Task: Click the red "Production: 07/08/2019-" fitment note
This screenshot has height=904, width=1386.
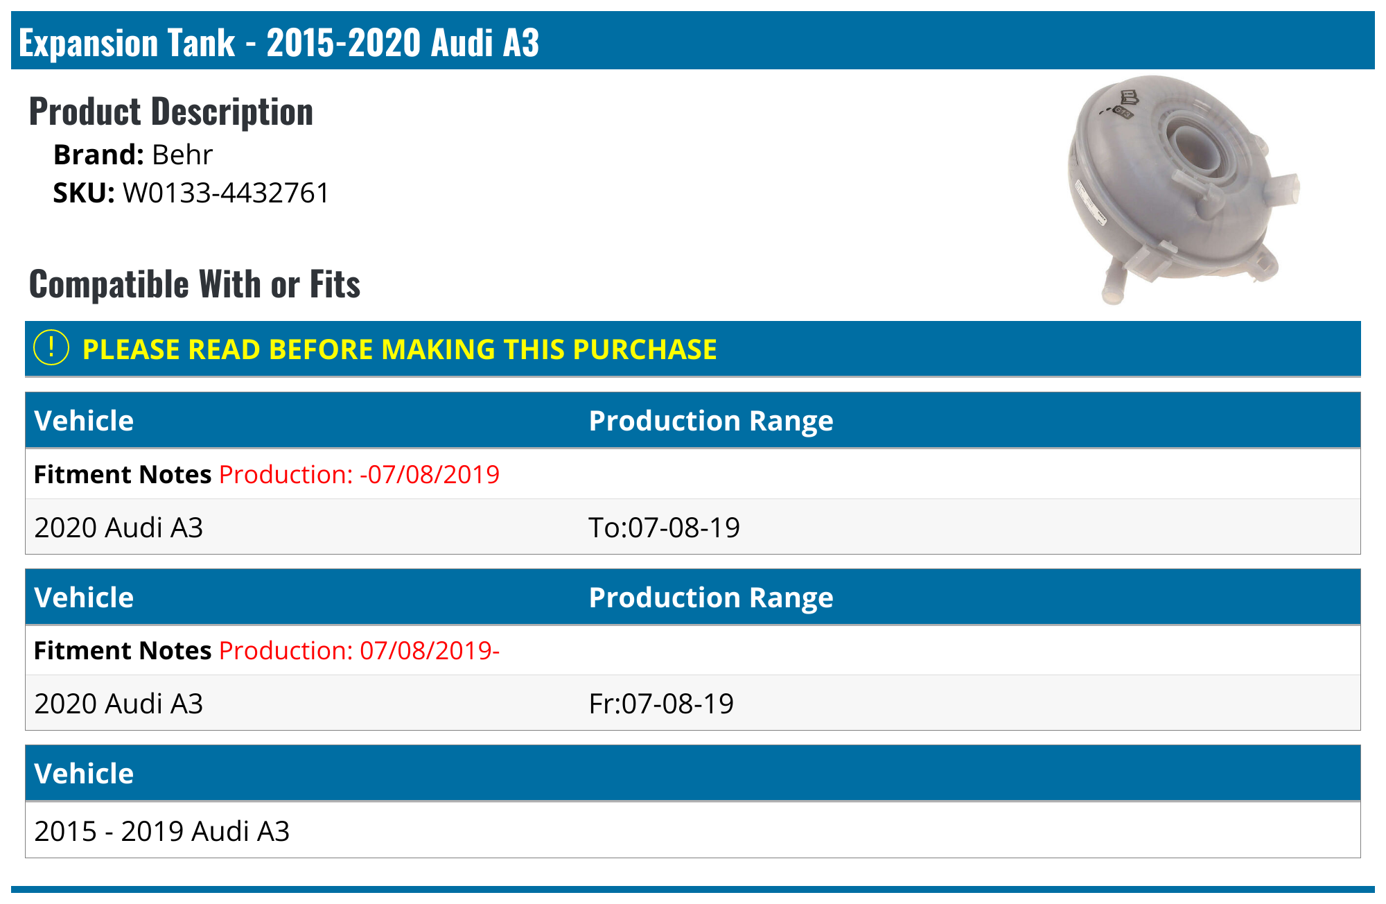Action: click(x=359, y=650)
